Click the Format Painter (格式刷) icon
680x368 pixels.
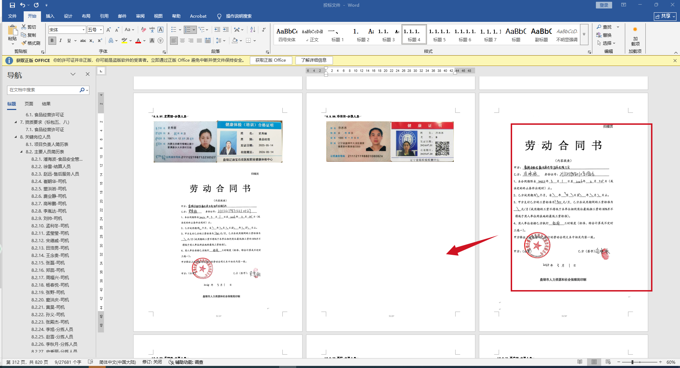(24, 43)
